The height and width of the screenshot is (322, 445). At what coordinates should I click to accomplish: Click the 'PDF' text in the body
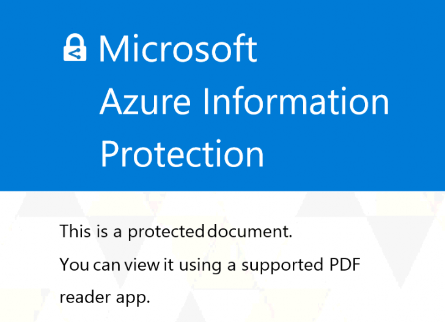345,264
